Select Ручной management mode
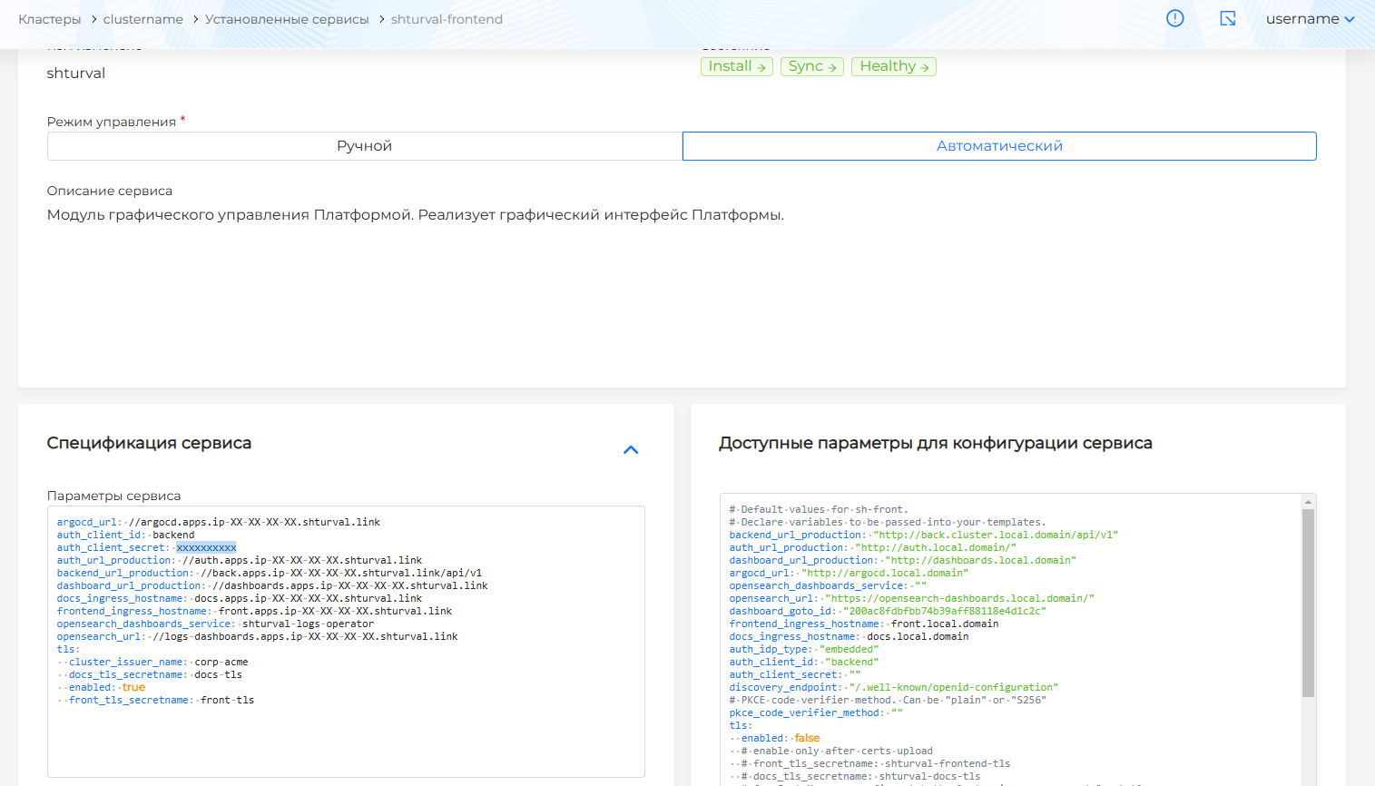 click(x=365, y=146)
